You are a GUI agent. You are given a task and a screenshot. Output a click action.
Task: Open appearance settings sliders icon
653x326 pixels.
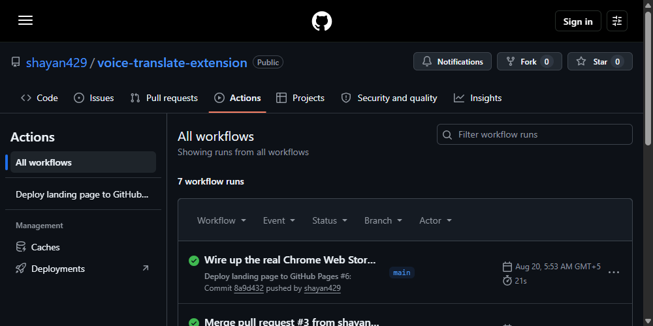click(617, 21)
